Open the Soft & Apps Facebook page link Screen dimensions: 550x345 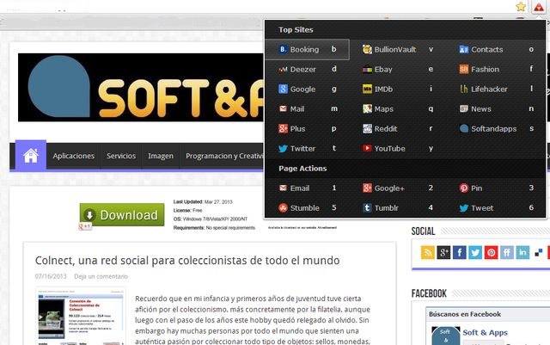pos(485,332)
